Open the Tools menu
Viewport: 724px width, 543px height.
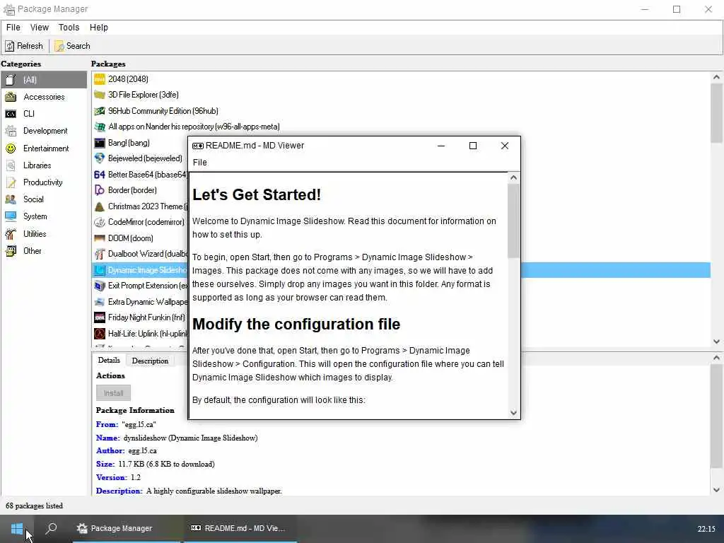click(69, 28)
